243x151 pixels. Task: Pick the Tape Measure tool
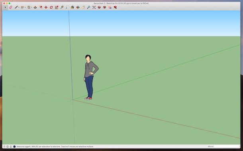[x=62, y=7]
